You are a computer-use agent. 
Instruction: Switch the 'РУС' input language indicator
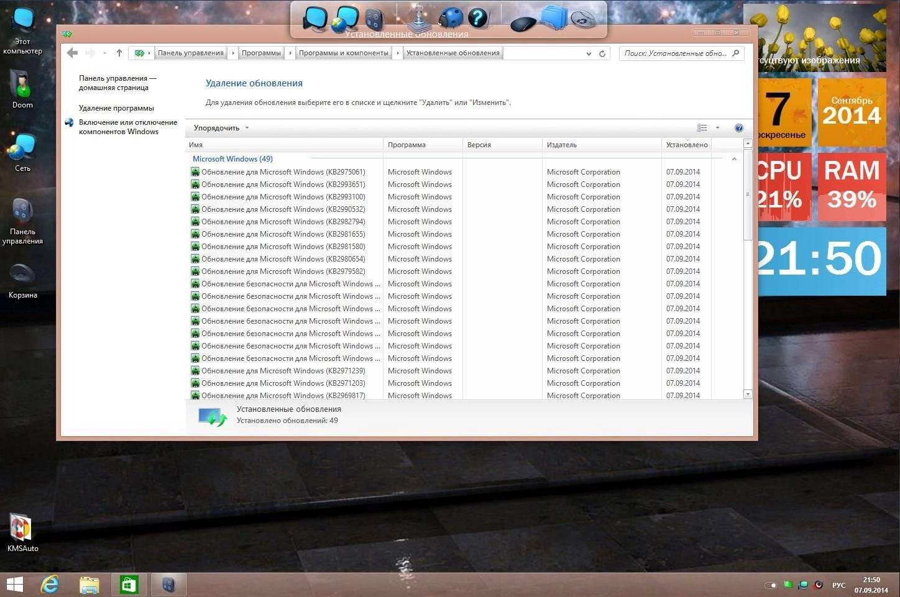(838, 585)
